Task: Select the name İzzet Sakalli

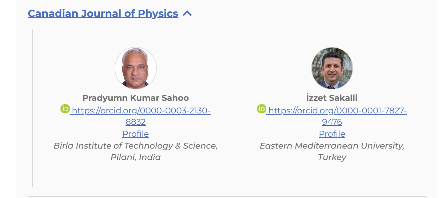Action: (332, 98)
